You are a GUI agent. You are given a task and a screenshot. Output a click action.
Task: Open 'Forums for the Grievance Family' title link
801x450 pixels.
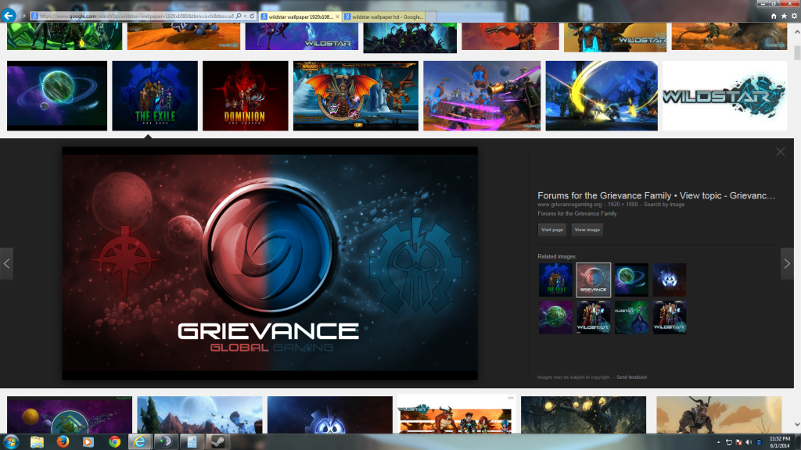(x=656, y=195)
